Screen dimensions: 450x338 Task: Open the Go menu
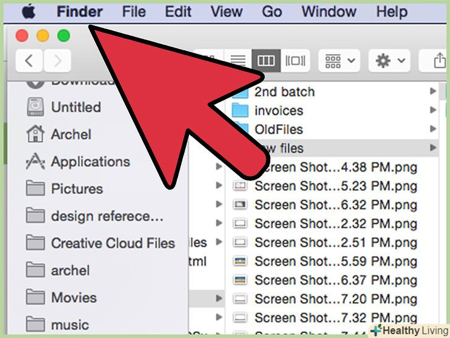272,12
